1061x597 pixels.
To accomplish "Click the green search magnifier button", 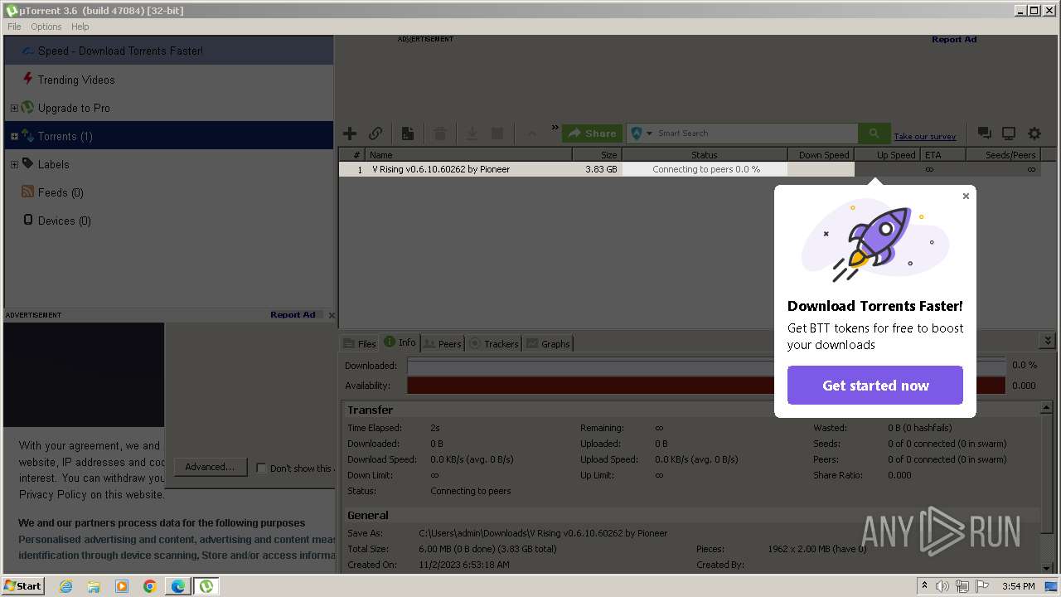I will click(x=874, y=133).
